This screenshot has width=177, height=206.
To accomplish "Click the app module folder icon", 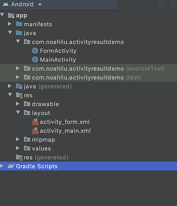I will pos(11,15).
